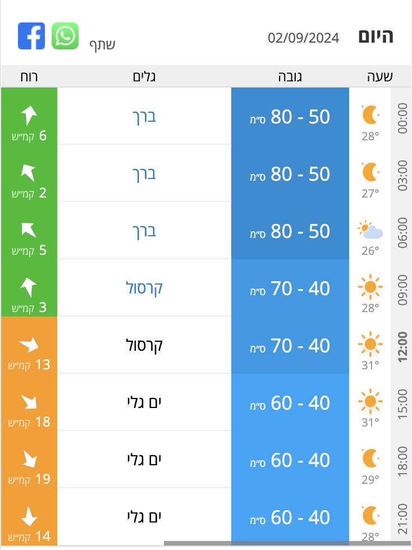This screenshot has width=412, height=550.
Task: Click the 80 - 50 height cell at 03:00
Action: click(x=290, y=173)
